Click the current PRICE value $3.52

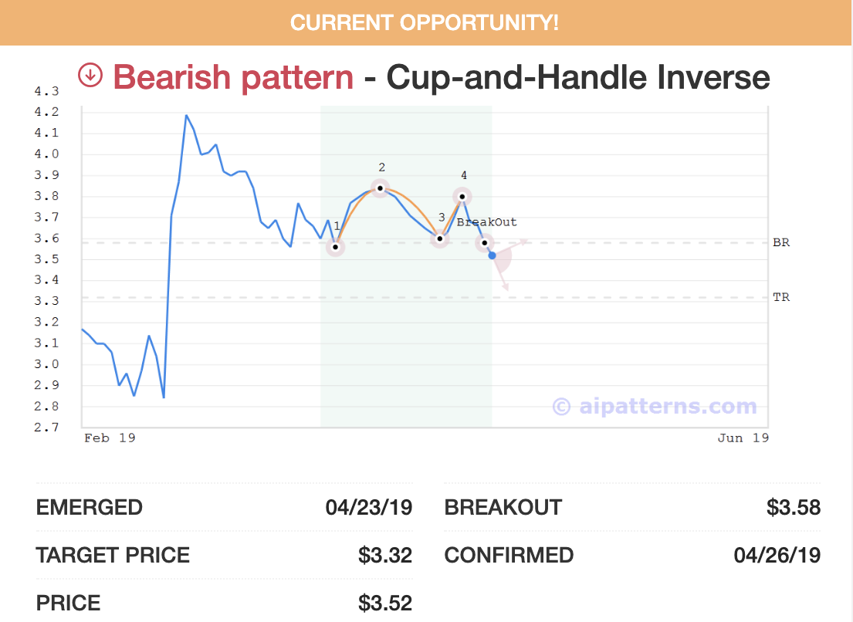(x=384, y=603)
